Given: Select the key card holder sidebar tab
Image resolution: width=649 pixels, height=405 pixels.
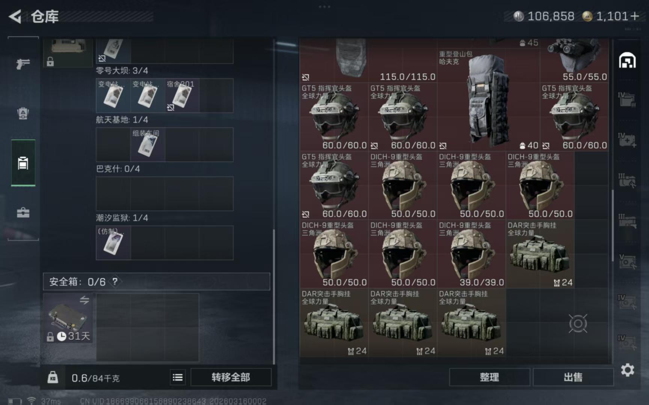Looking at the screenshot, I should pos(23,163).
